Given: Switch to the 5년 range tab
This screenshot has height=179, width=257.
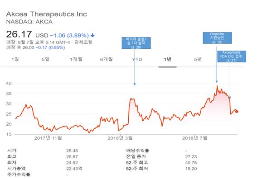Looking at the screenshot, I should [198, 59].
